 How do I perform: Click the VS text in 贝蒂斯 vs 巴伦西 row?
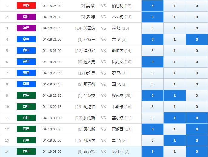click(103, 129)
